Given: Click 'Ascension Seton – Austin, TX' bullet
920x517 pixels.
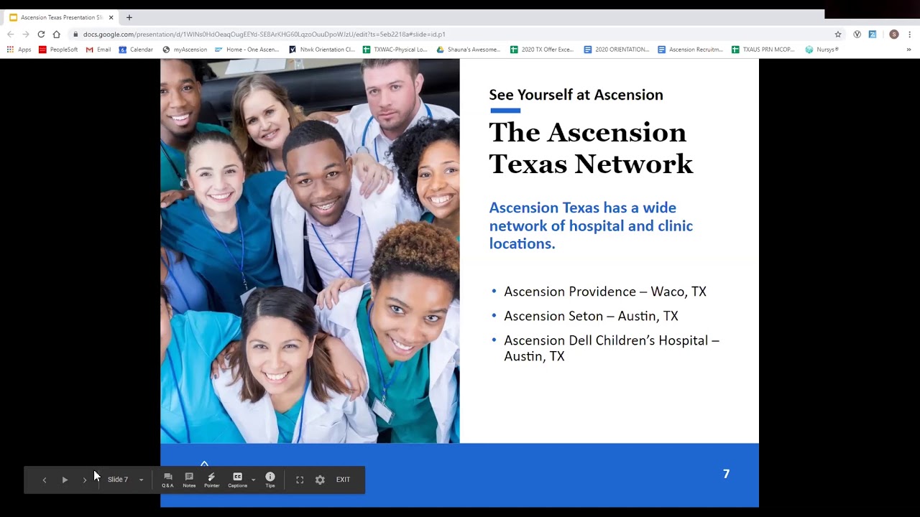Looking at the screenshot, I should click(x=591, y=316).
